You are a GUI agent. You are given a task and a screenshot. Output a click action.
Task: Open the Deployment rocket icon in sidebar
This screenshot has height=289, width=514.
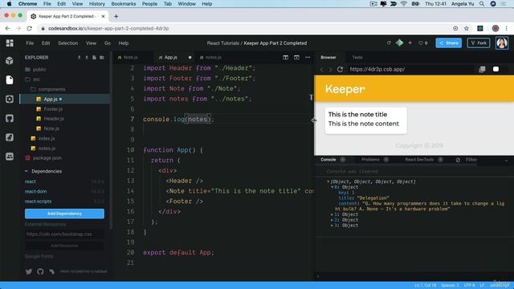click(x=10, y=137)
